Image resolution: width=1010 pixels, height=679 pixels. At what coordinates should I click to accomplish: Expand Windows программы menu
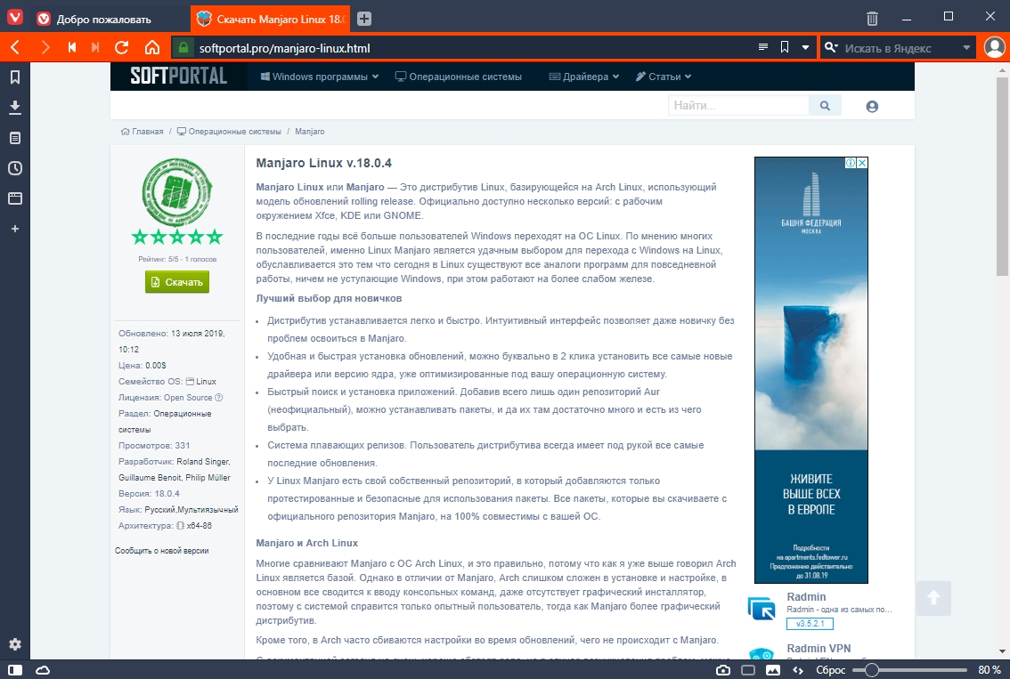coord(320,77)
